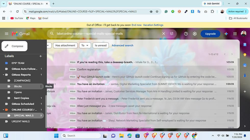Toggle Is unread filter chip

[x=101, y=45]
